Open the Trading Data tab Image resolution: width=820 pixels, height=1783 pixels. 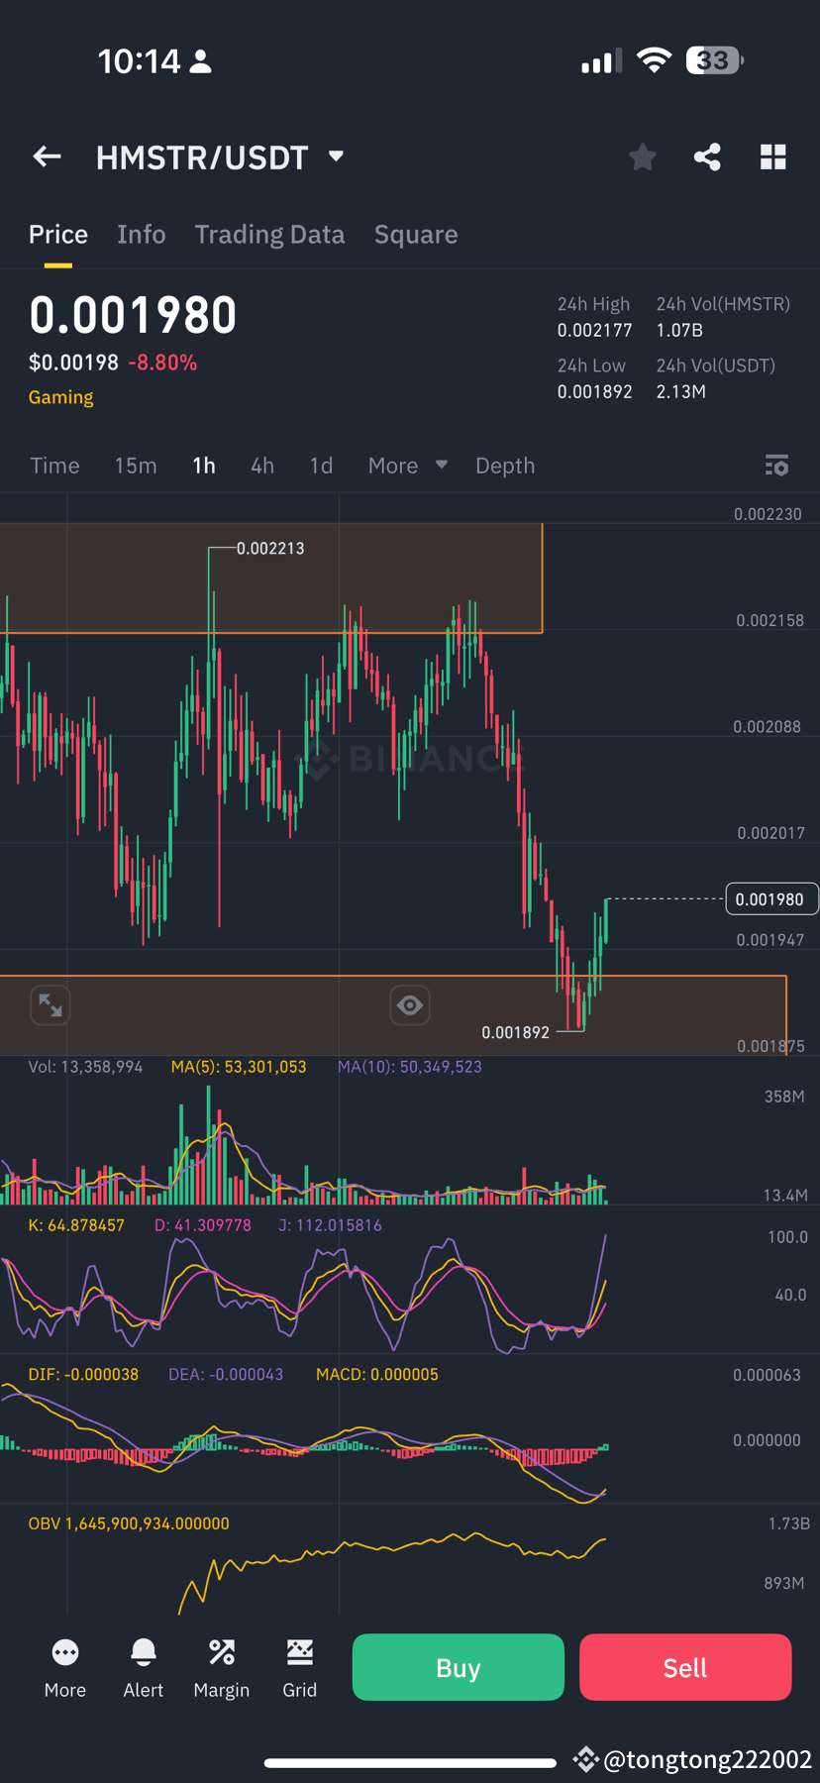coord(269,235)
